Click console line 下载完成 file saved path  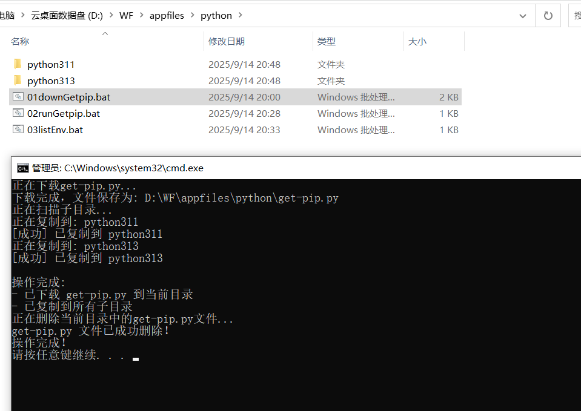tap(175, 198)
